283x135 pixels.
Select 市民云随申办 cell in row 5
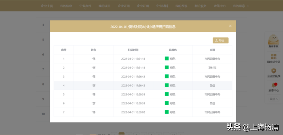click(x=213, y=94)
